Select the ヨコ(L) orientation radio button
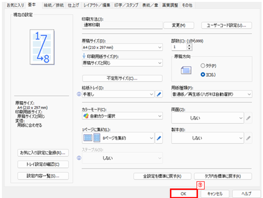 (x=203, y=74)
